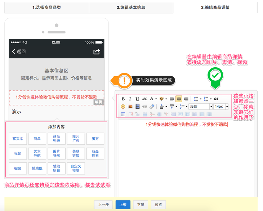Insert a hyperlink

(x=144, y=107)
